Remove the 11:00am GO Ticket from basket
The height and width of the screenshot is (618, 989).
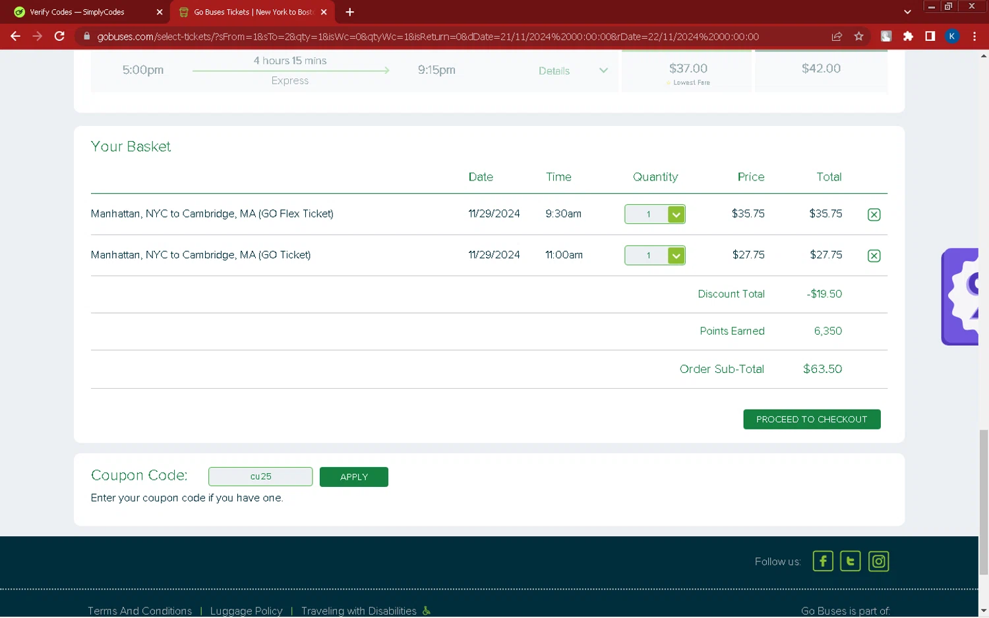pos(874,256)
